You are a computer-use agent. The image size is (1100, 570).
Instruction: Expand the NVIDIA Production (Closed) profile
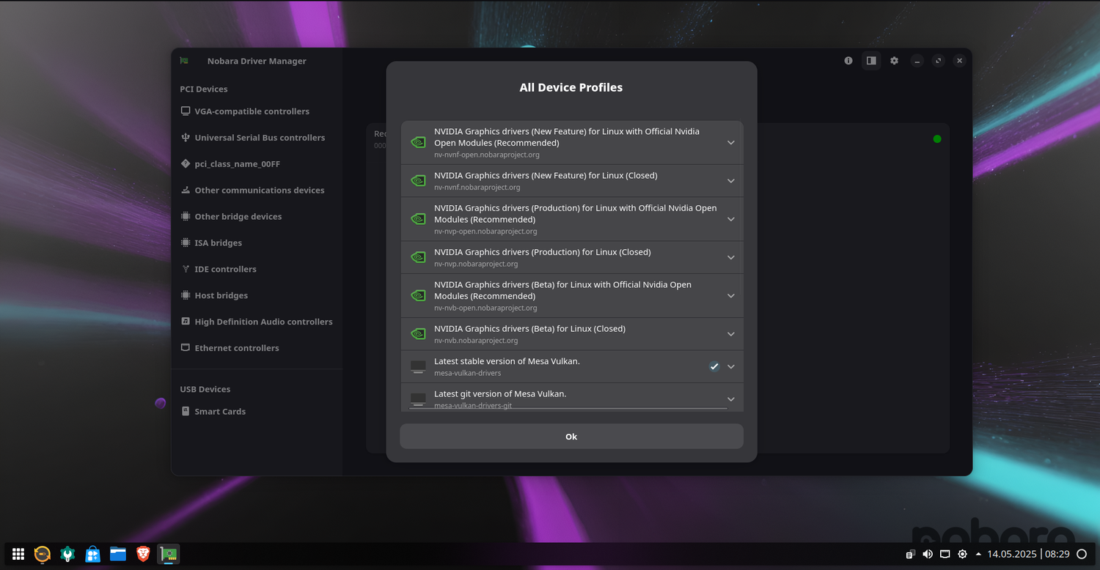(730, 257)
